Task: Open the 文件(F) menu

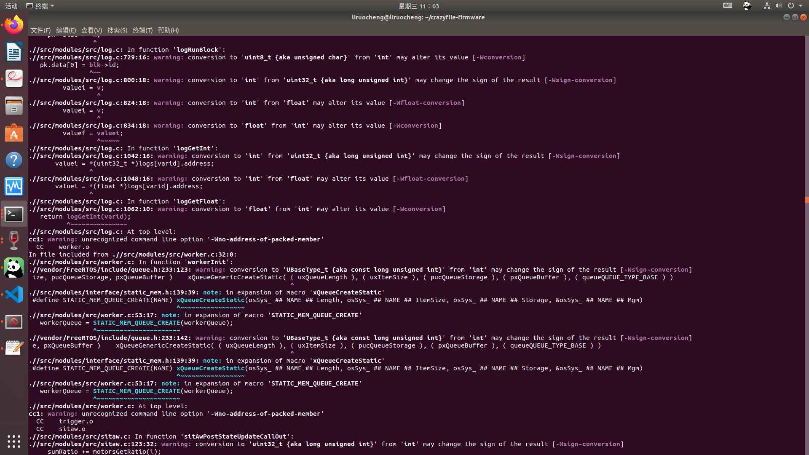Action: coord(40,30)
